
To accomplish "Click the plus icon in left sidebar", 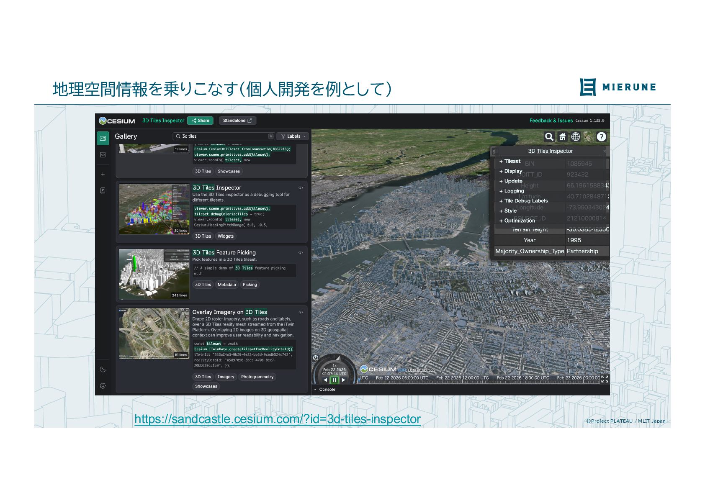I will tap(103, 174).
